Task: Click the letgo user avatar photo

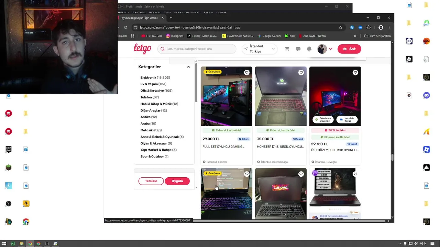Action: (x=322, y=49)
